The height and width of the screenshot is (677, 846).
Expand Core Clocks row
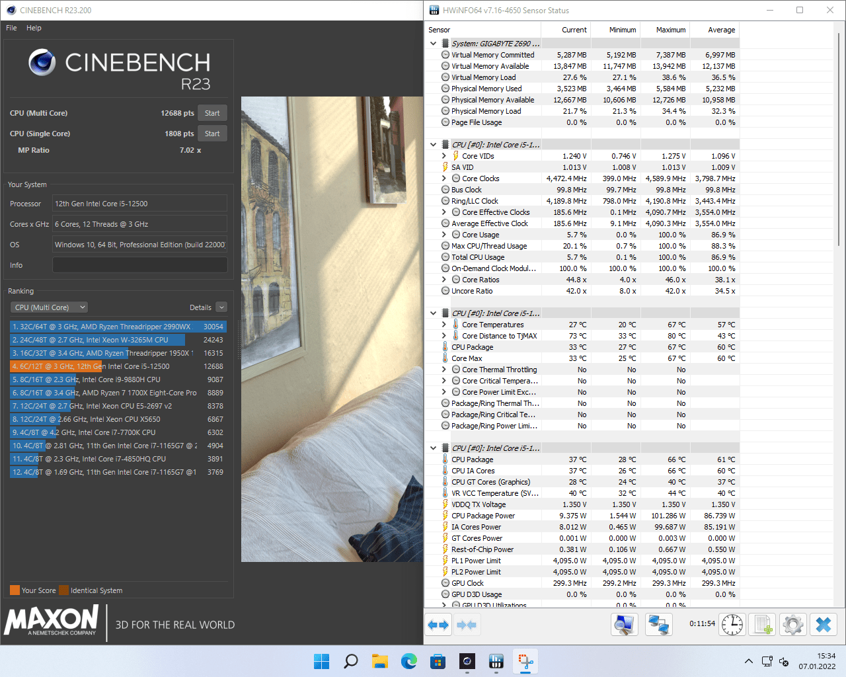(x=444, y=179)
